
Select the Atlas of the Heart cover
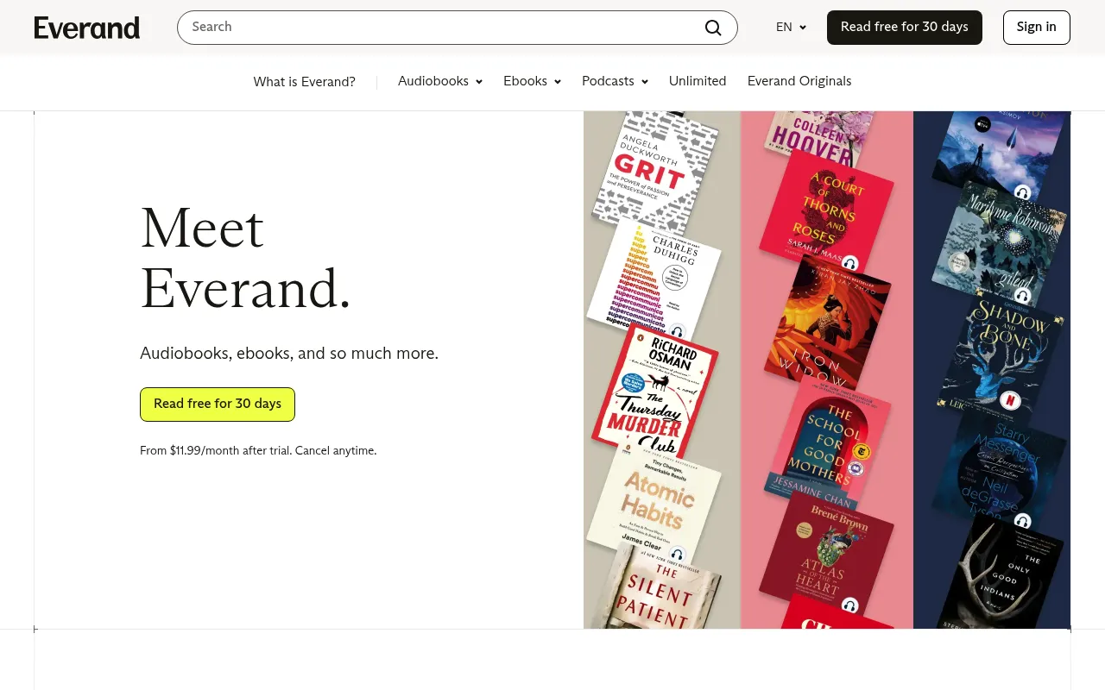pos(827,554)
